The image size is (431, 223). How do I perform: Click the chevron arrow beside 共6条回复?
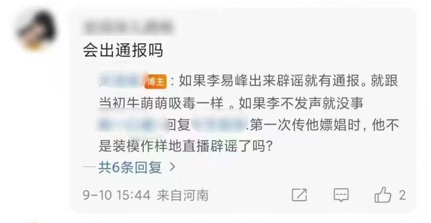tap(172, 167)
